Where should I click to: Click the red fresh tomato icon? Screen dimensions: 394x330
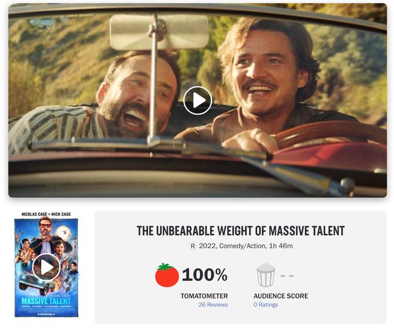[x=167, y=275]
